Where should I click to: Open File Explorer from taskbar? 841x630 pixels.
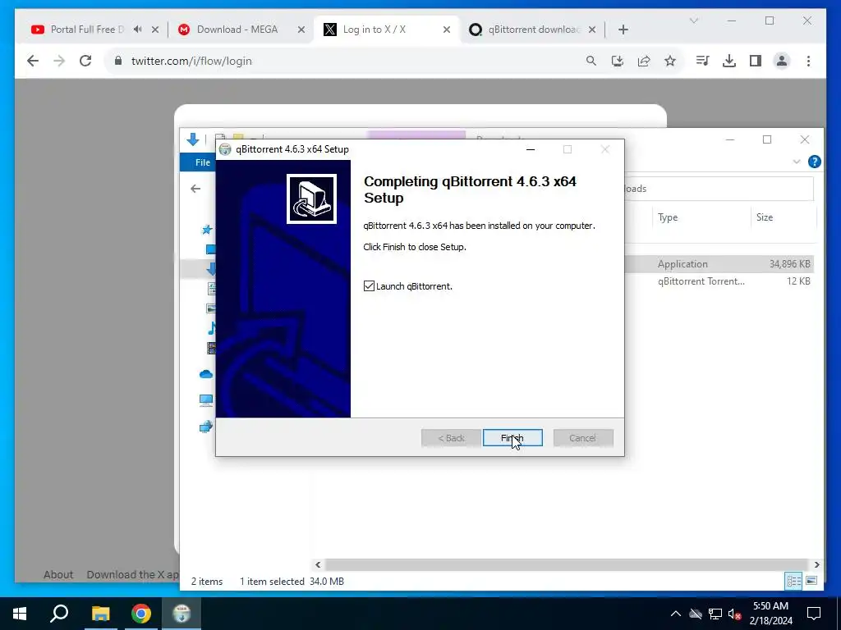click(100, 614)
